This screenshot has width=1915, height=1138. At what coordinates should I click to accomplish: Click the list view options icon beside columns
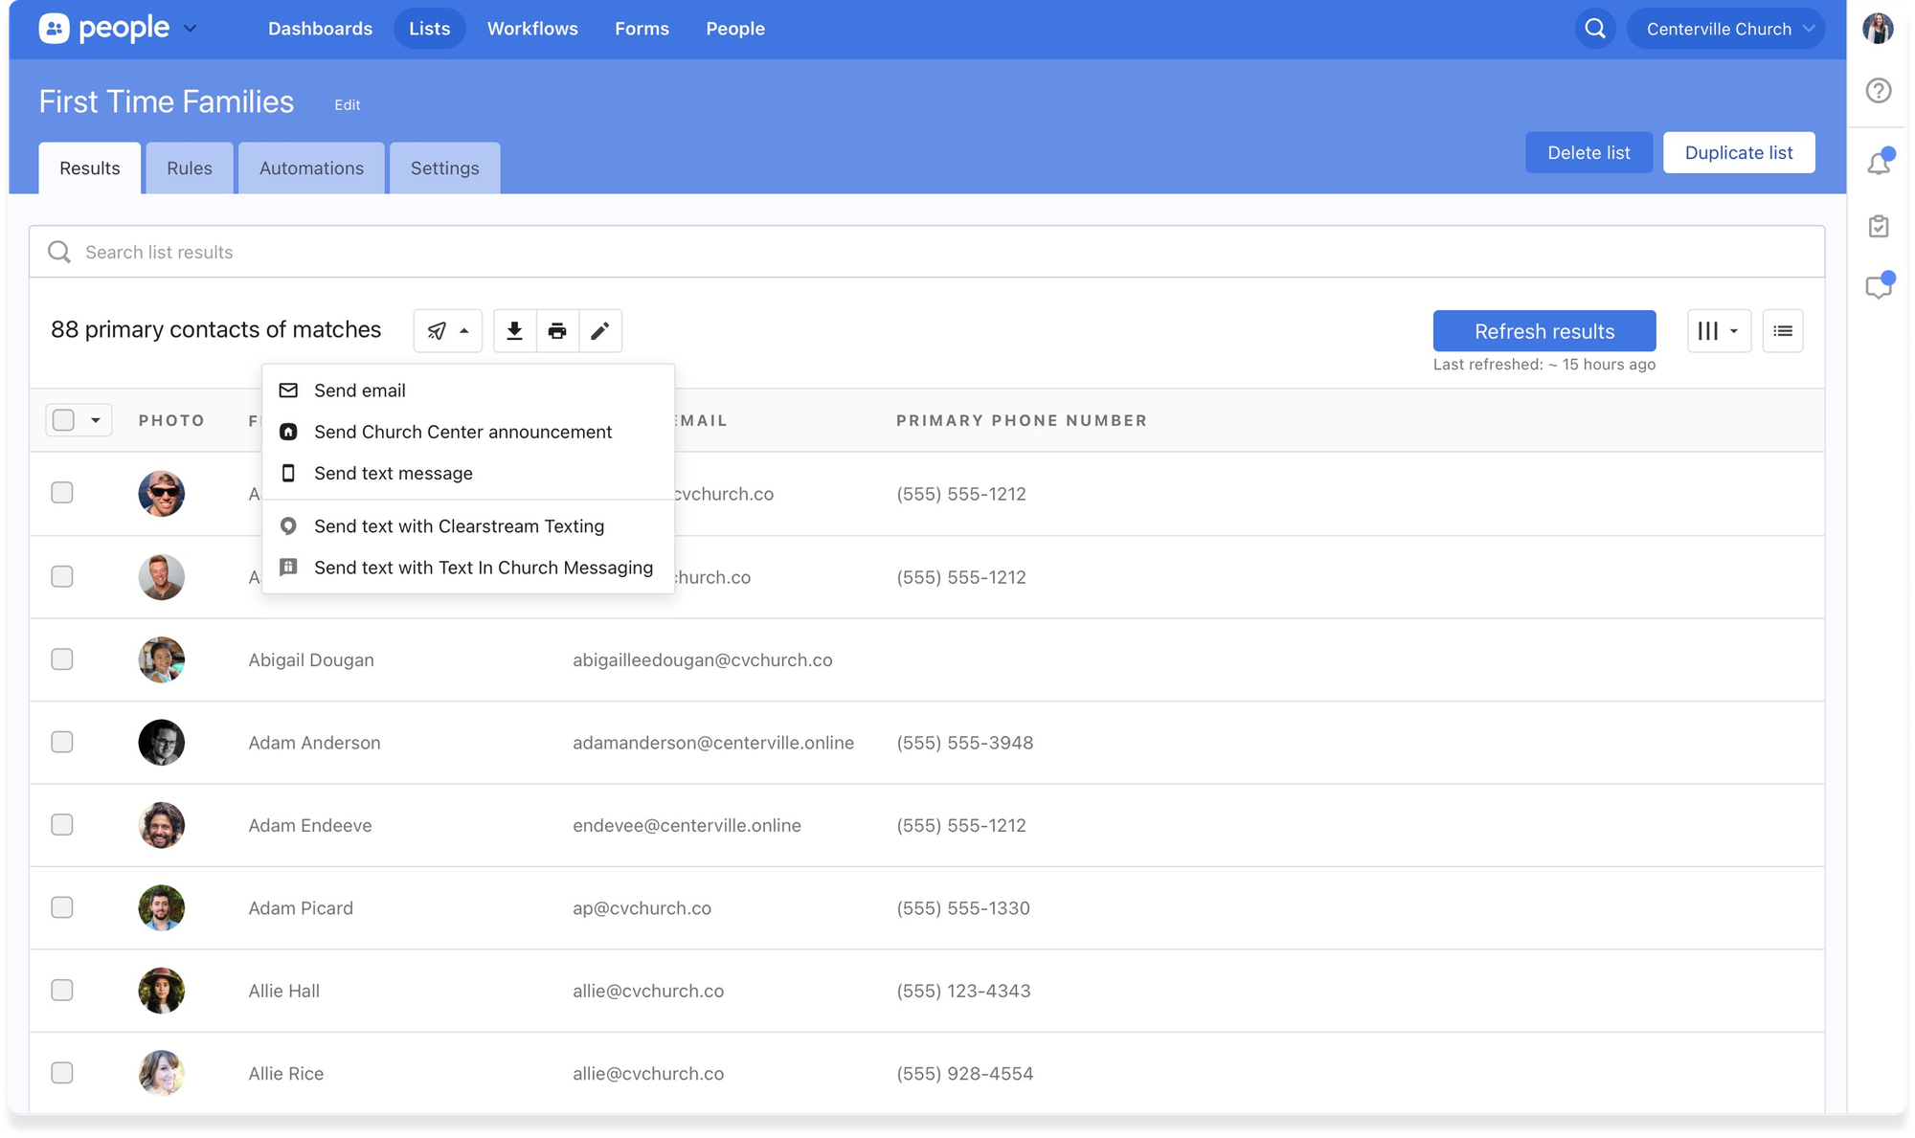click(x=1783, y=330)
